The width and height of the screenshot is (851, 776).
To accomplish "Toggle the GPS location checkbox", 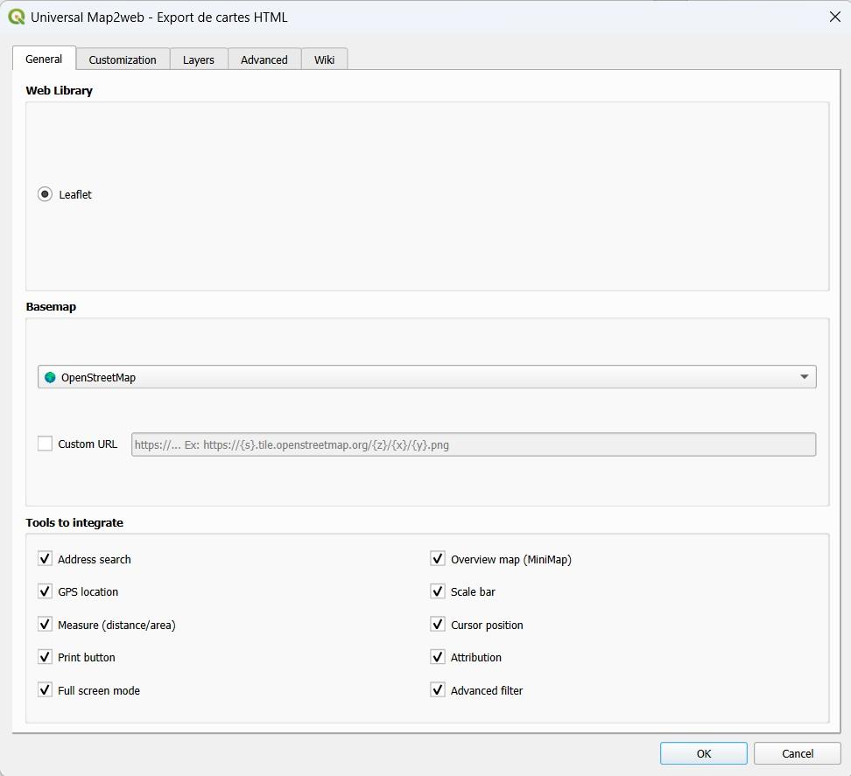I will tap(45, 591).
